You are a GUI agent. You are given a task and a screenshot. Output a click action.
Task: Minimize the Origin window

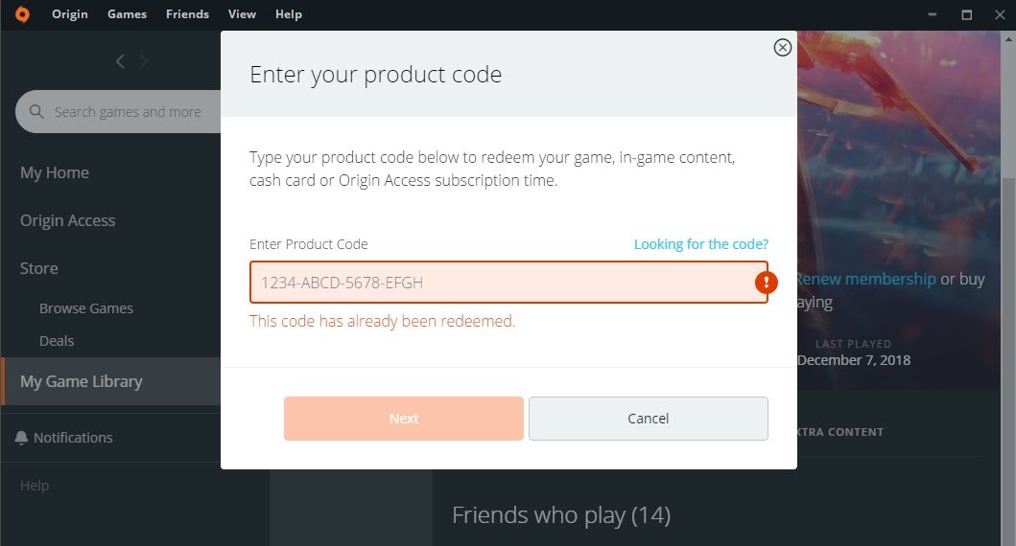click(x=933, y=14)
